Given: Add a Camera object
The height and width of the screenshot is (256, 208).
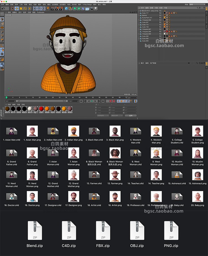Looking at the screenshot, I should point(92,9).
